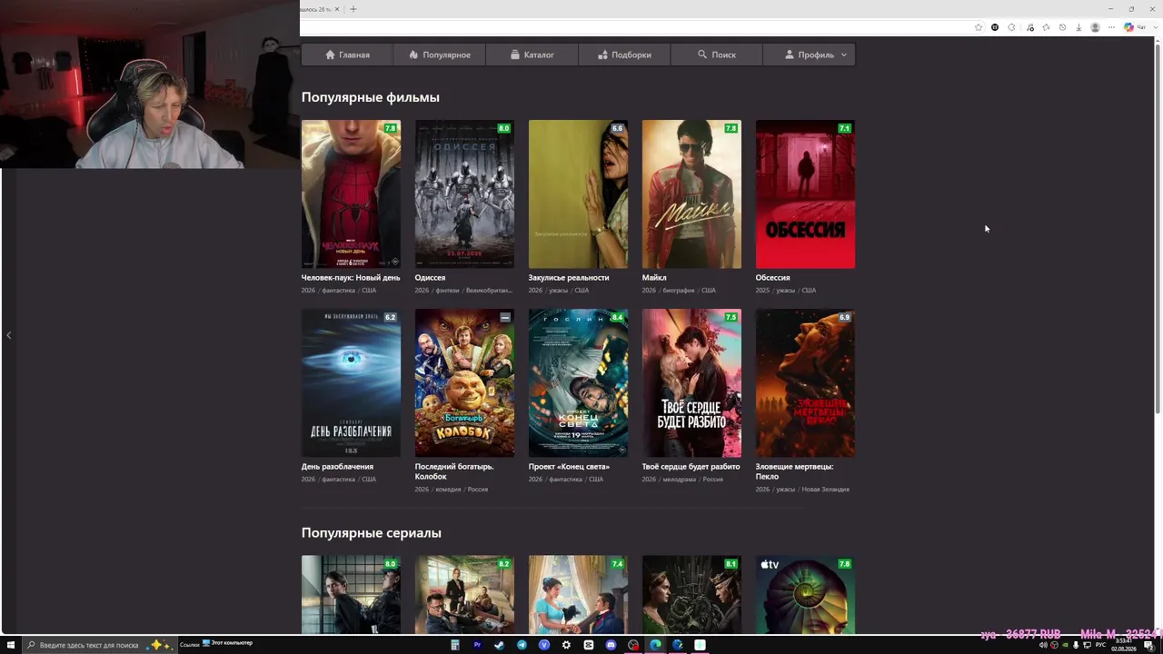Click the Популярные фильмы heading
Image resolution: width=1163 pixels, height=654 pixels.
coord(371,97)
